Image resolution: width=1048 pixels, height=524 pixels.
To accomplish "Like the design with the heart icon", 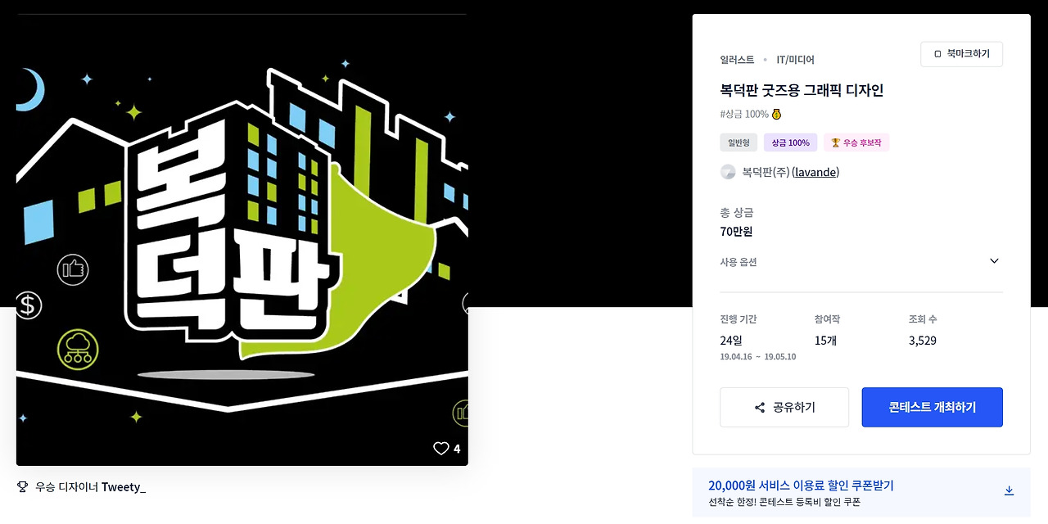I will click(x=441, y=448).
